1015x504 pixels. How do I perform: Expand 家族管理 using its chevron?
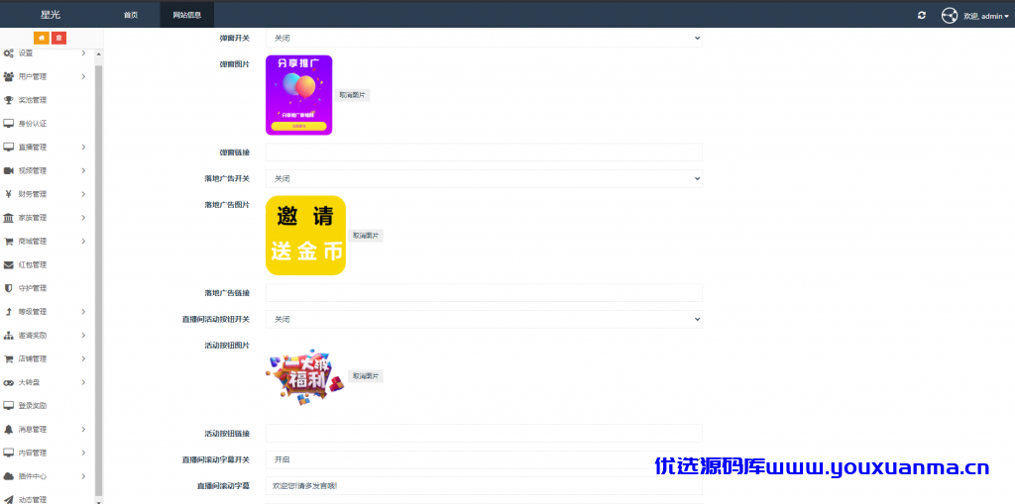click(x=83, y=218)
